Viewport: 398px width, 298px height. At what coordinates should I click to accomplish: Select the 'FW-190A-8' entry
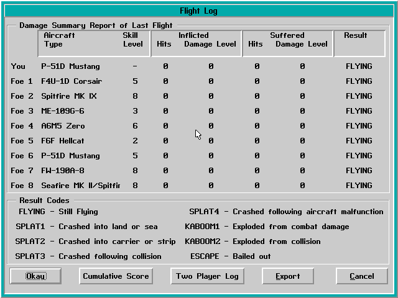click(63, 171)
